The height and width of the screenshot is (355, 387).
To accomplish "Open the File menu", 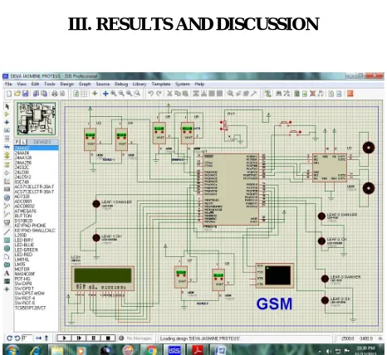I will coord(8,84).
